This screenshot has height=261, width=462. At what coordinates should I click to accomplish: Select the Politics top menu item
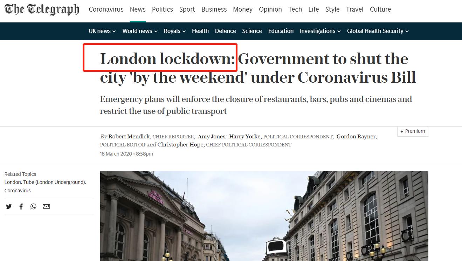tap(163, 9)
